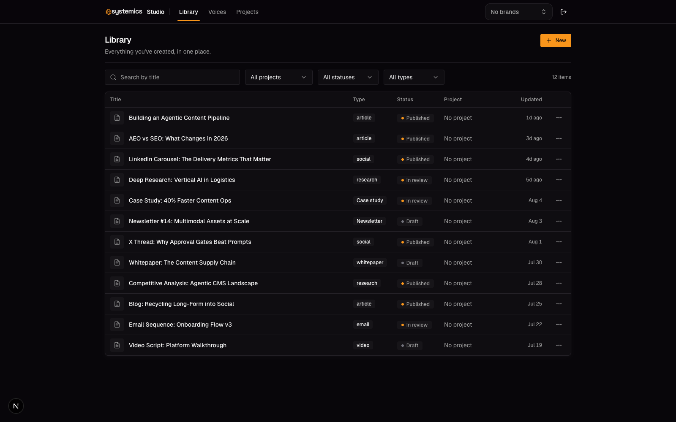Open X Thread: Why Approval Gates Beat Prompts

(190, 242)
